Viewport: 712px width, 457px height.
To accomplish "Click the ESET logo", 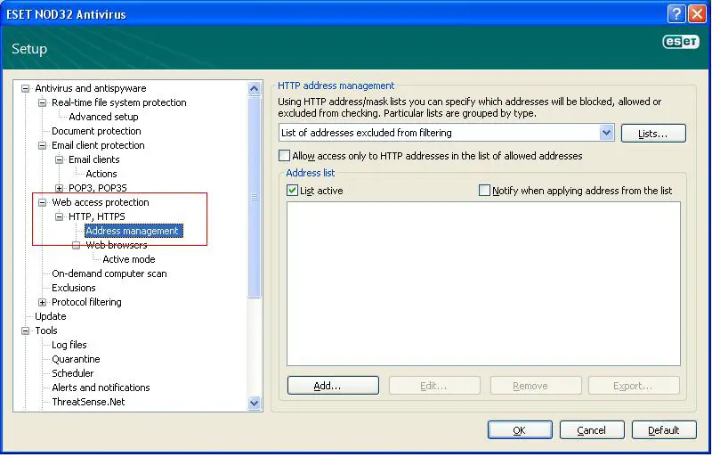I will point(681,42).
